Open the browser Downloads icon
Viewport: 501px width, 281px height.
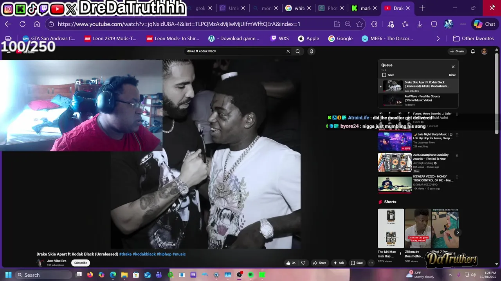[420, 24]
